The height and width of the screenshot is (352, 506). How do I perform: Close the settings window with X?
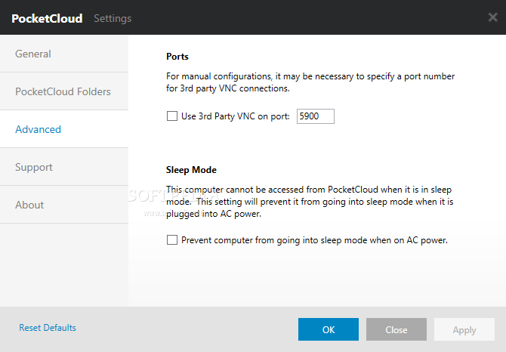click(492, 17)
